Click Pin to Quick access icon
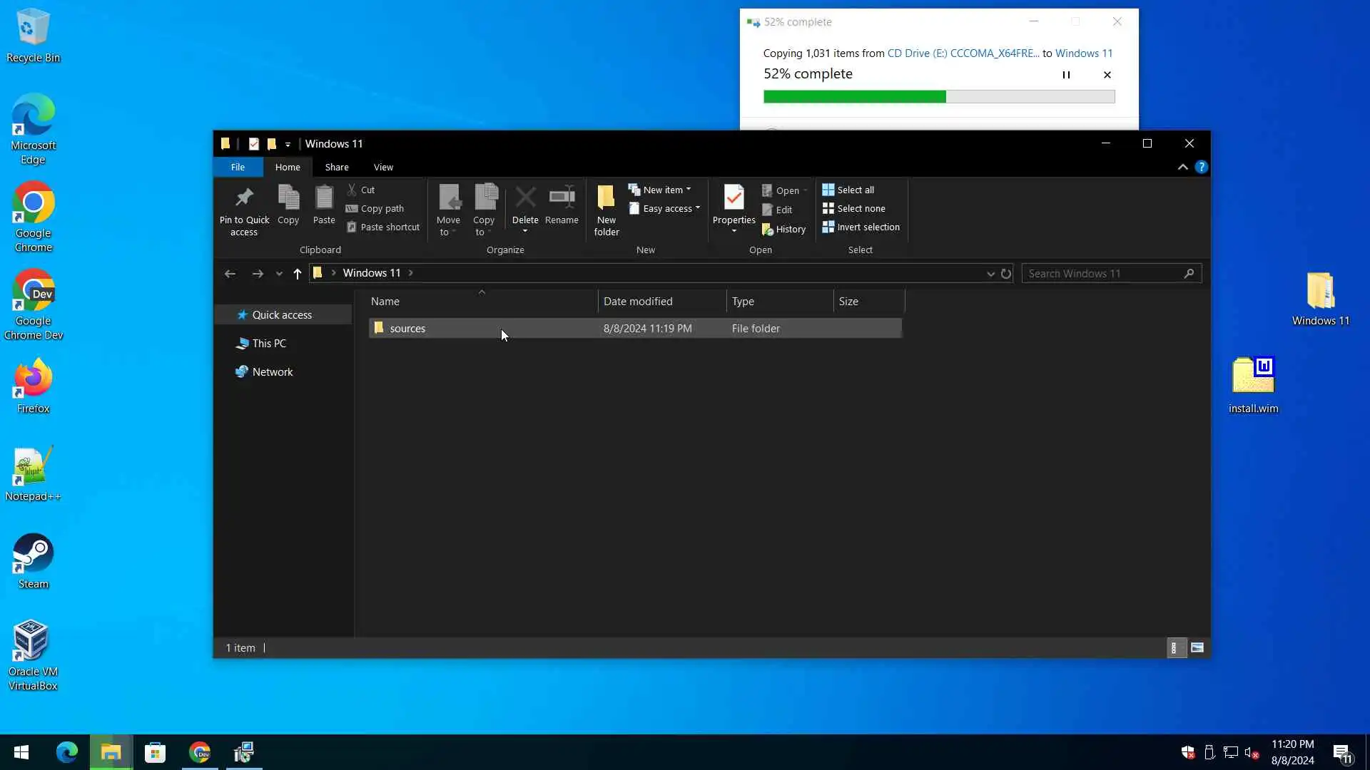 pos(244,198)
